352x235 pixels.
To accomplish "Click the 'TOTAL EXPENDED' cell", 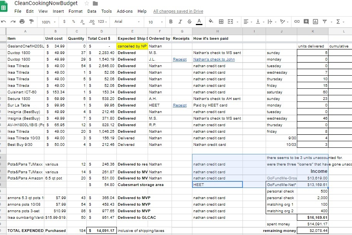I will (25, 230).
